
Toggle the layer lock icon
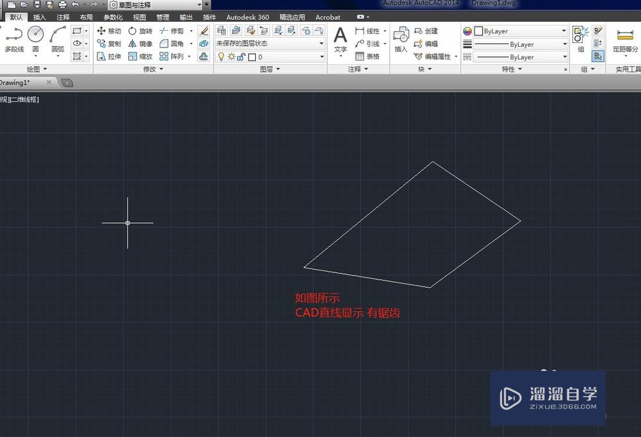coord(240,56)
